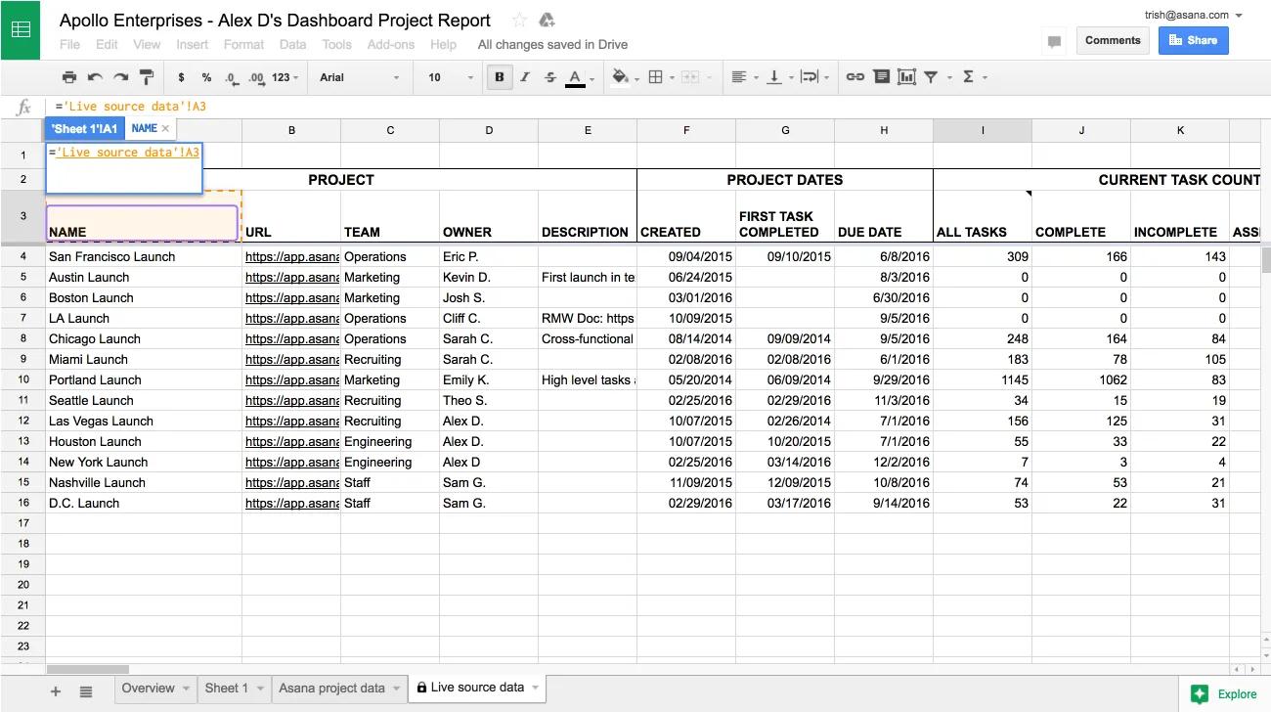
Task: Click the blue Share button
Action: (x=1193, y=40)
